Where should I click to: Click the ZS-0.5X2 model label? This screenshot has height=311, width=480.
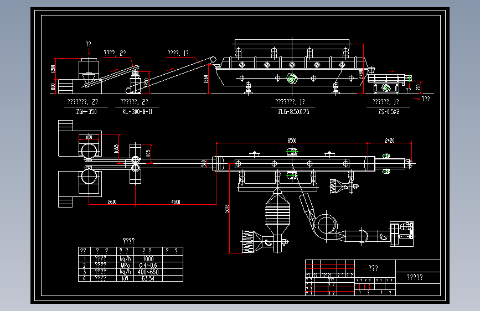click(389, 112)
